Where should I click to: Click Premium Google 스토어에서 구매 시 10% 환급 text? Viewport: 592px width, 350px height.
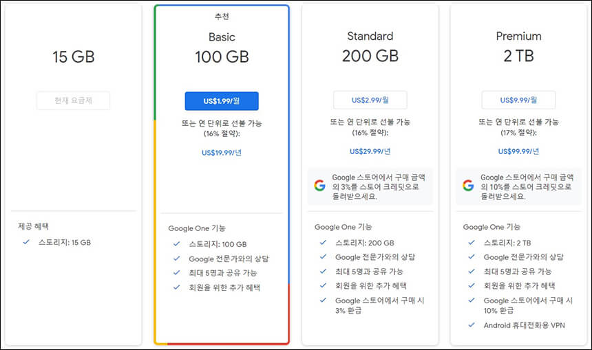pos(528,305)
